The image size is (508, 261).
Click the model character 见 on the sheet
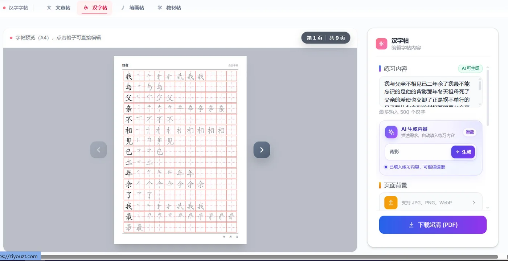click(129, 141)
